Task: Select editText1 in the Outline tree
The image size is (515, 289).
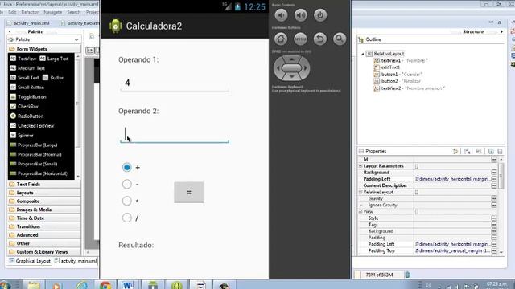Action: tap(387, 67)
